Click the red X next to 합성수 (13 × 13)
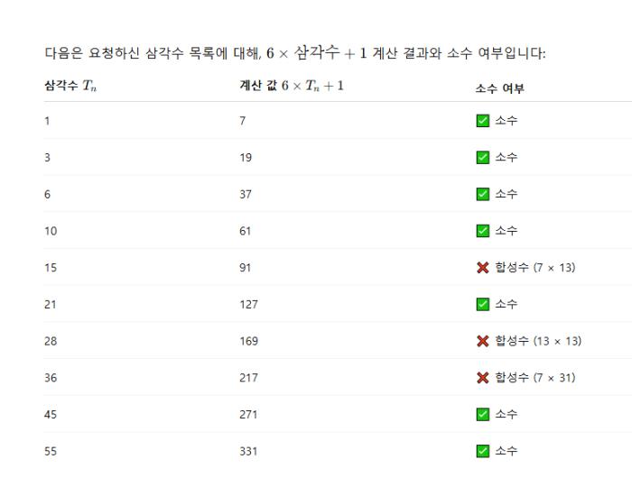Viewport: 632px width, 487px height. (482, 341)
